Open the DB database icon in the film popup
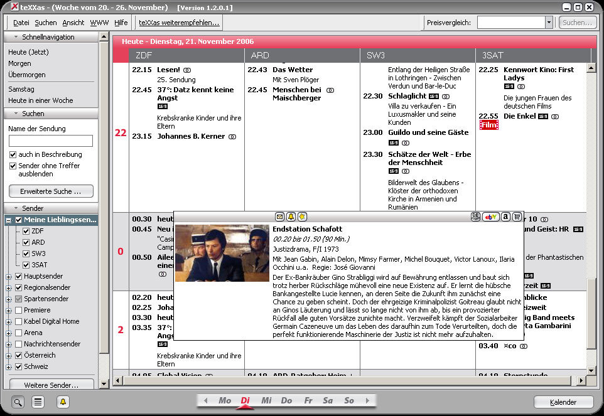 476,217
